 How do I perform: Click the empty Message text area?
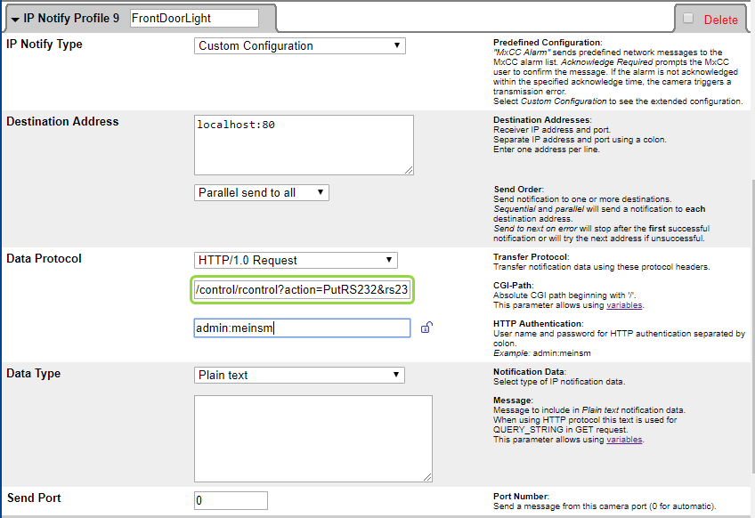click(313, 439)
